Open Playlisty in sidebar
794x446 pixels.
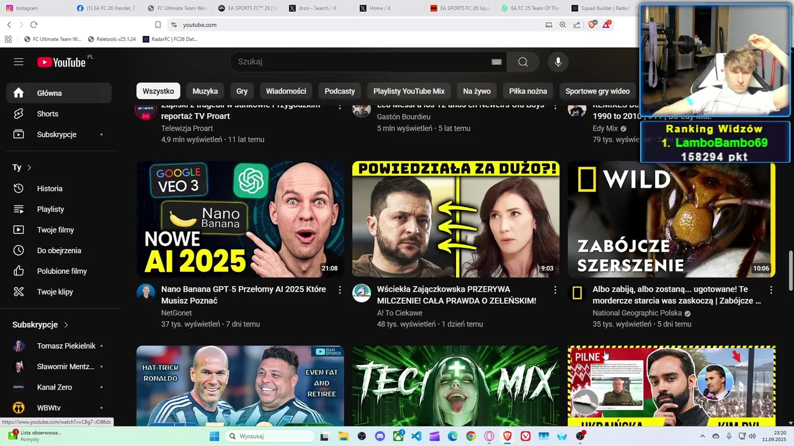59,209
